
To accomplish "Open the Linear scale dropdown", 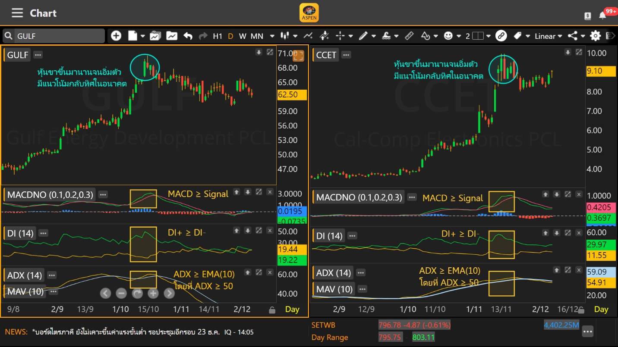I will 549,36.
